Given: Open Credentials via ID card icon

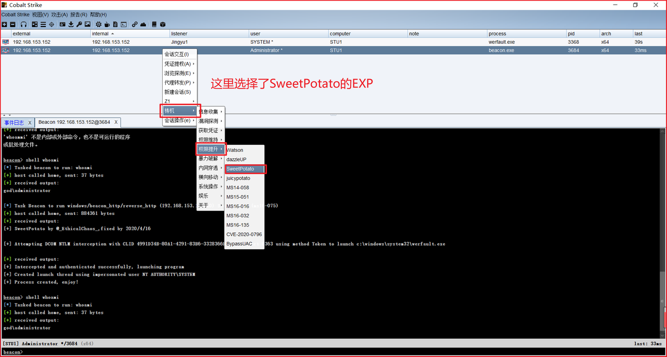Looking at the screenshot, I should (63, 24).
